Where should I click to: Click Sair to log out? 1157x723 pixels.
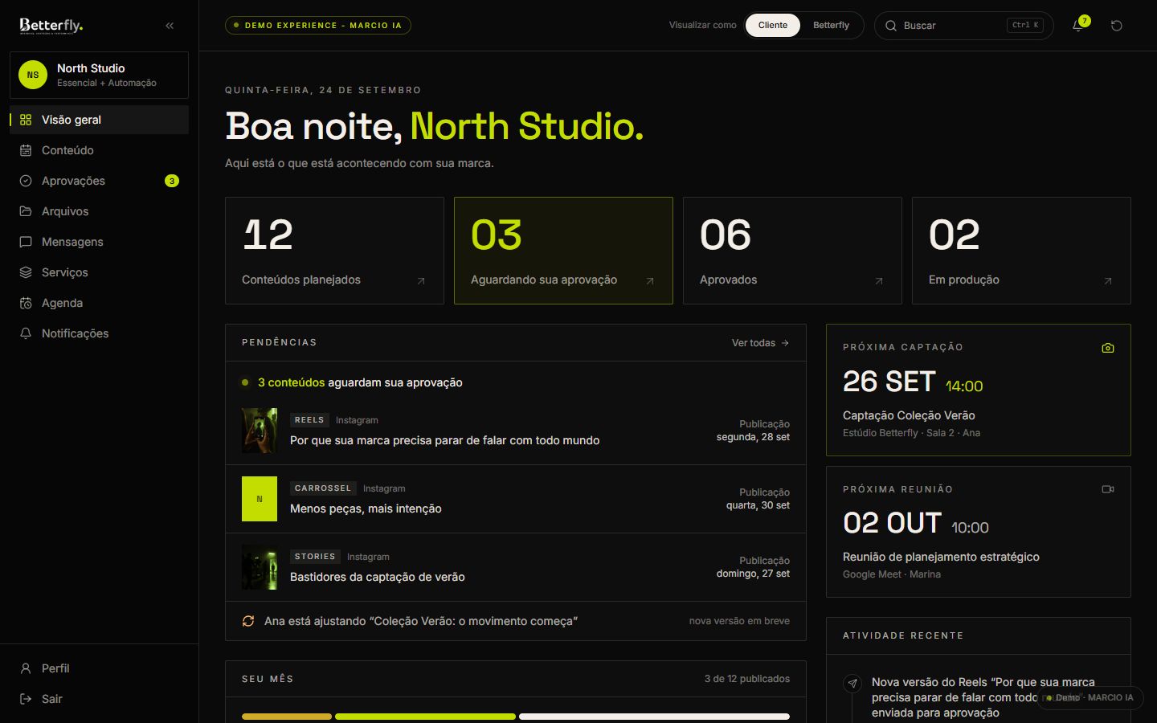point(99,699)
